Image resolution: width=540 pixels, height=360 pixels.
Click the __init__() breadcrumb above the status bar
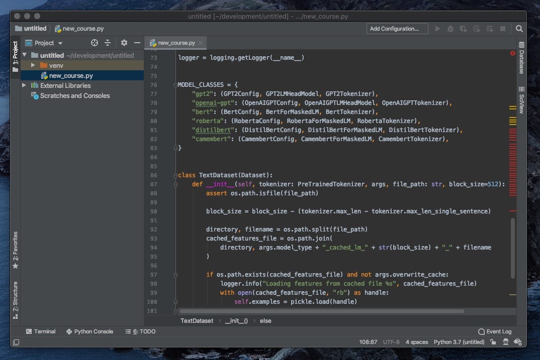[236, 321]
